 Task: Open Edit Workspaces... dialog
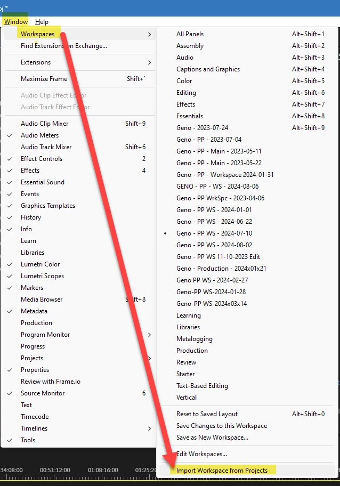pos(247,454)
